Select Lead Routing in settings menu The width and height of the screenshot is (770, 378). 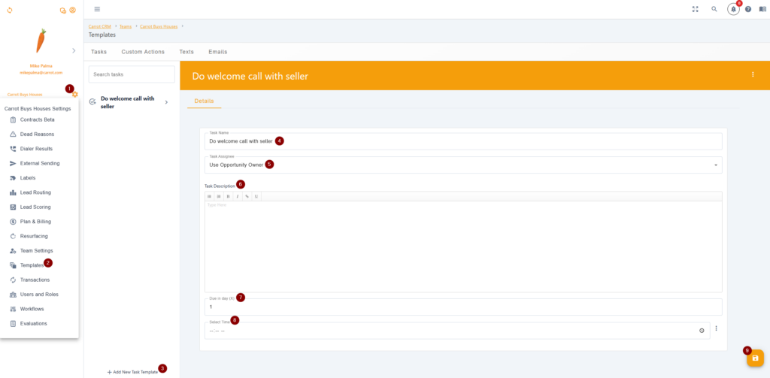point(35,192)
